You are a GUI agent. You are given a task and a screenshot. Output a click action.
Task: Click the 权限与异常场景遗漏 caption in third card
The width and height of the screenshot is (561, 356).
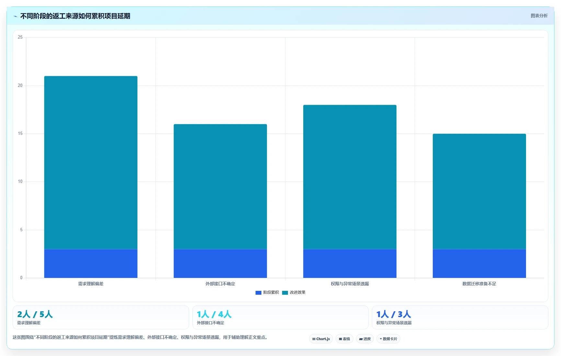coord(394,323)
